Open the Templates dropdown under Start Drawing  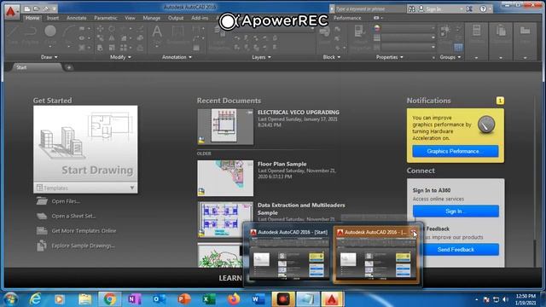pyautogui.click(x=85, y=188)
